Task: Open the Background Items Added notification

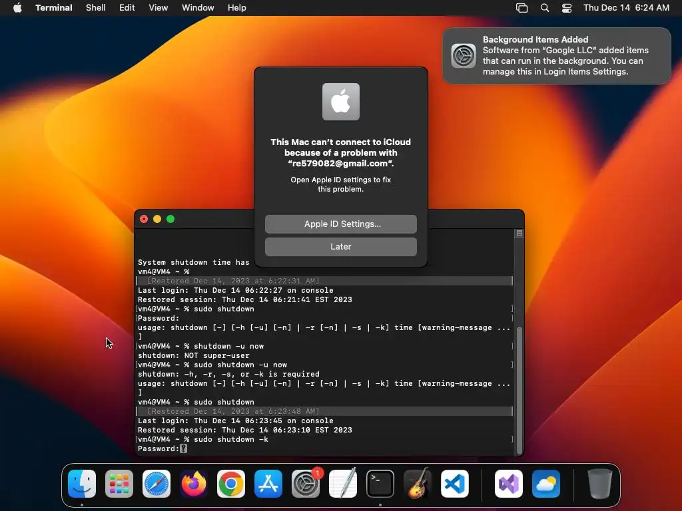Action: 557,56
